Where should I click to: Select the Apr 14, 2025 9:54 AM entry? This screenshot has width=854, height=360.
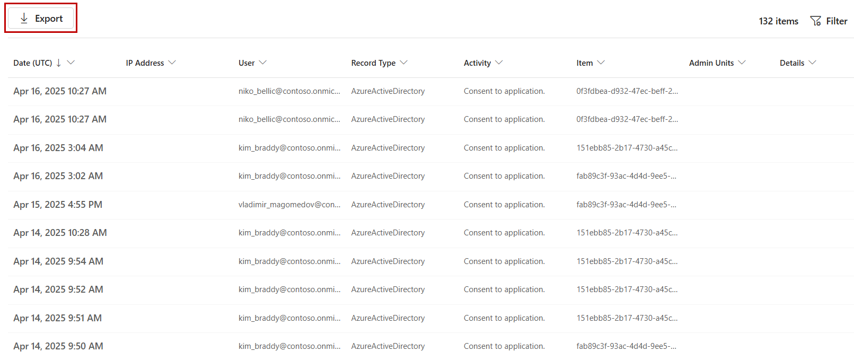point(58,261)
